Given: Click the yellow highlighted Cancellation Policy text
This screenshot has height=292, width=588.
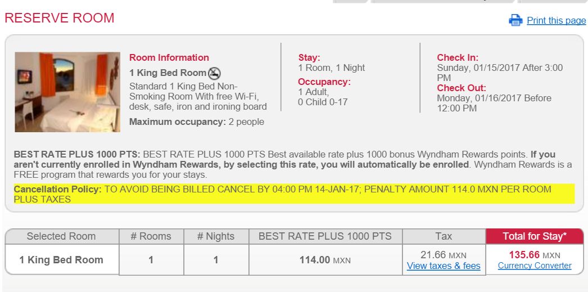Looking at the screenshot, I should pos(294,194).
